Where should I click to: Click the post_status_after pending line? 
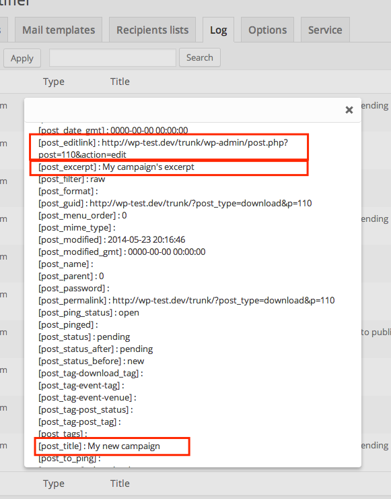tap(96, 349)
